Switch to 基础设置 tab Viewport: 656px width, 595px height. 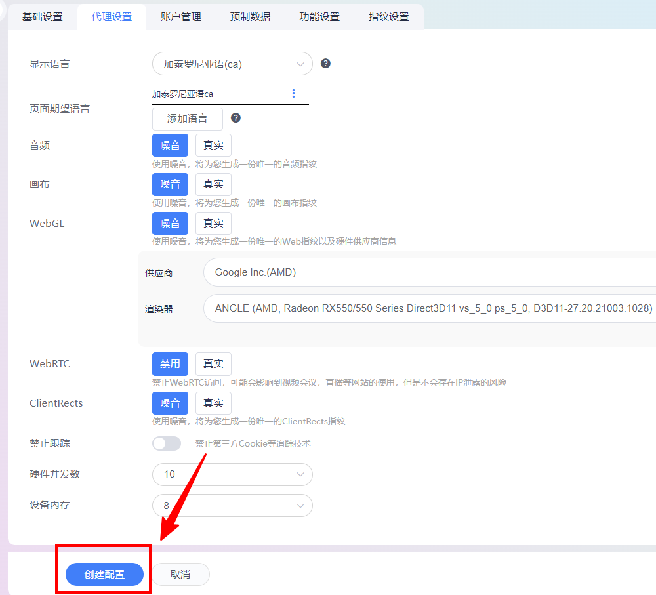[42, 17]
